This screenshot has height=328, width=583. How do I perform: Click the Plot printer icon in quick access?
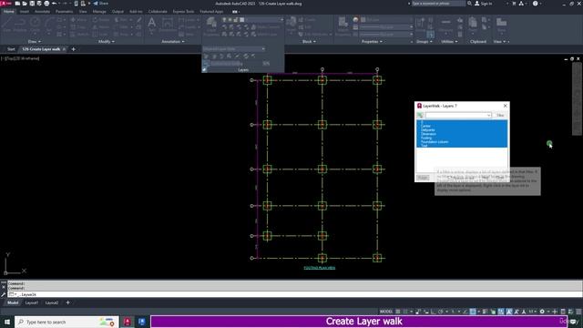click(46, 4)
